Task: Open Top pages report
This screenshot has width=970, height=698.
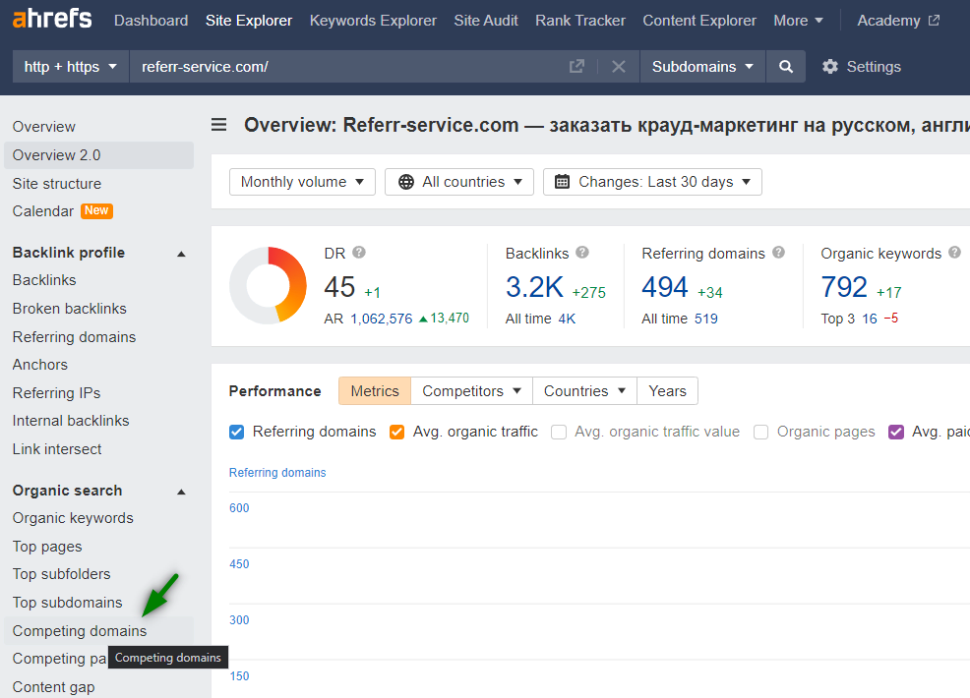Action: (47, 547)
